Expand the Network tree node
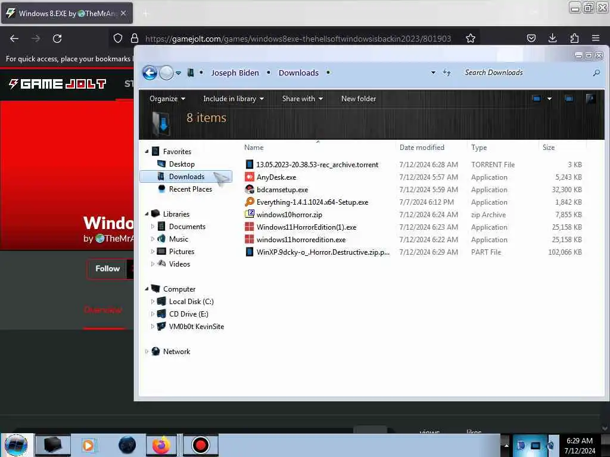The width and height of the screenshot is (610, 457). [147, 351]
